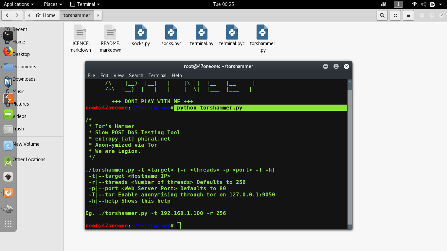Click the workspace indicator numbered 1
Screen dimensions: 447x251
click(398, 4)
